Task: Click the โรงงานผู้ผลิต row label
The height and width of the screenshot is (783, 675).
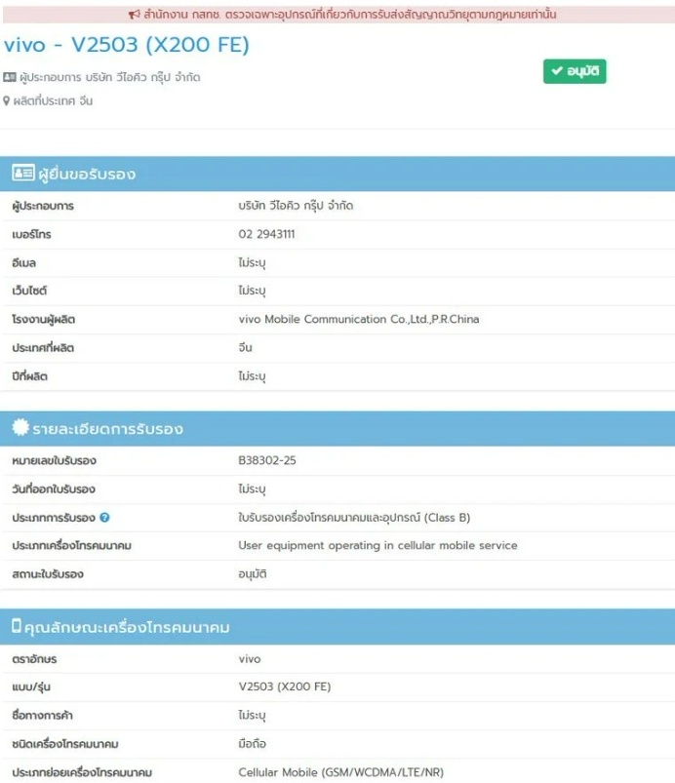Action: pos(44,320)
